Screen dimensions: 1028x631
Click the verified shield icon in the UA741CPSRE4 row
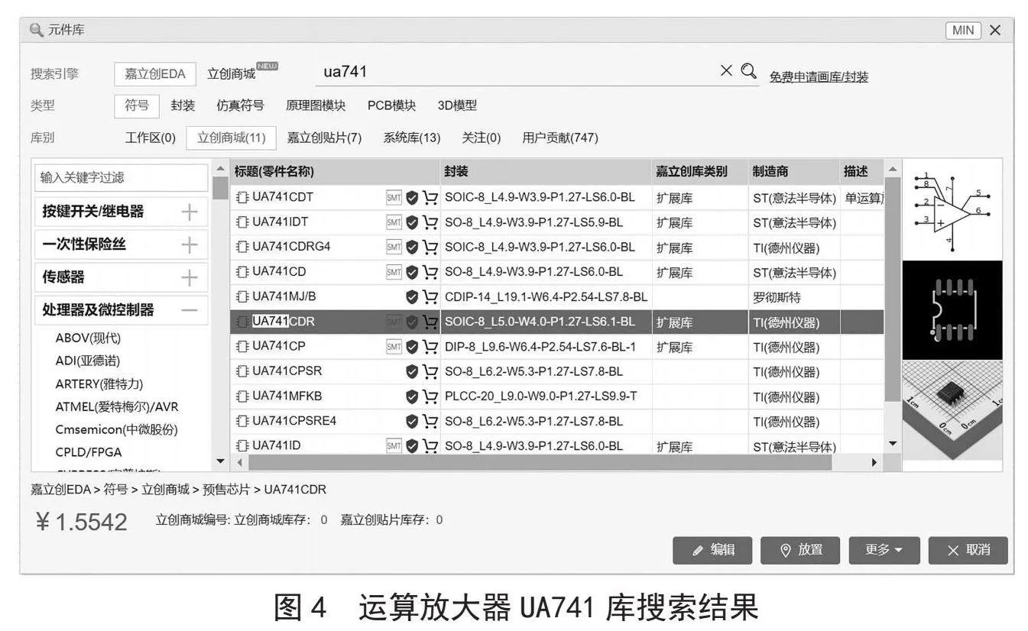(412, 422)
